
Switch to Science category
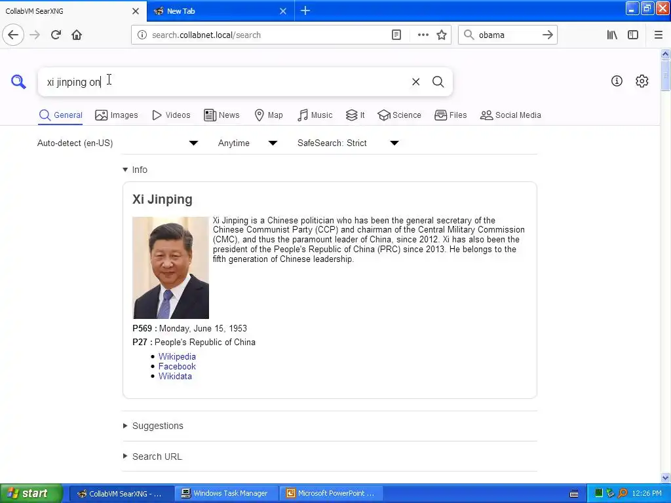pyautogui.click(x=399, y=115)
